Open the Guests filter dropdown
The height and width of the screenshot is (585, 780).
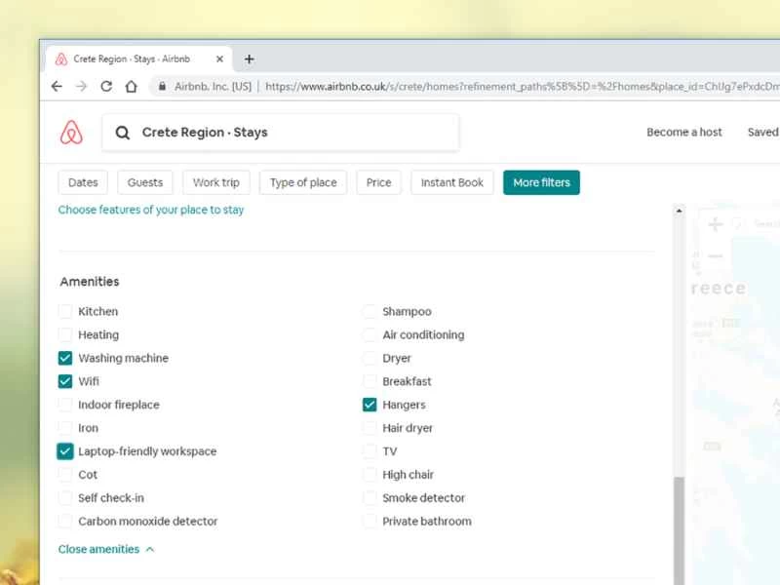coord(145,182)
